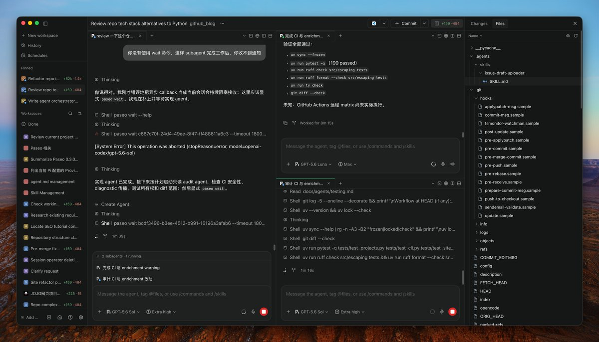Open the pre-commit.sample file
Viewport: 599px width, 342px height.
point(503,149)
